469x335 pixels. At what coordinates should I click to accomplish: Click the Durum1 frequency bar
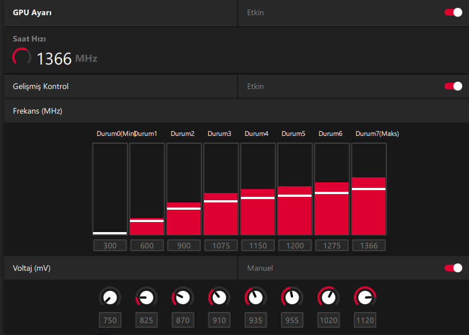click(x=147, y=189)
